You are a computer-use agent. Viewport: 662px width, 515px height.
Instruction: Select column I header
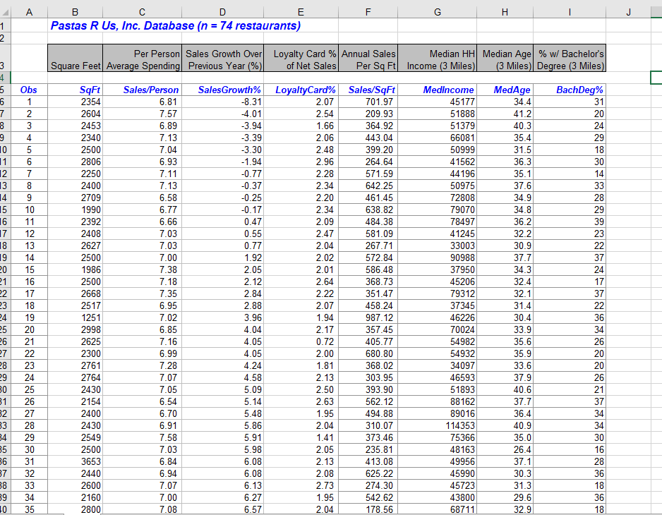point(570,12)
